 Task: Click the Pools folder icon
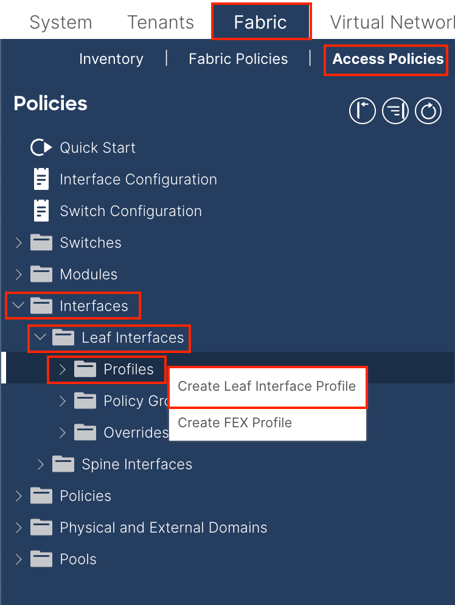41,559
